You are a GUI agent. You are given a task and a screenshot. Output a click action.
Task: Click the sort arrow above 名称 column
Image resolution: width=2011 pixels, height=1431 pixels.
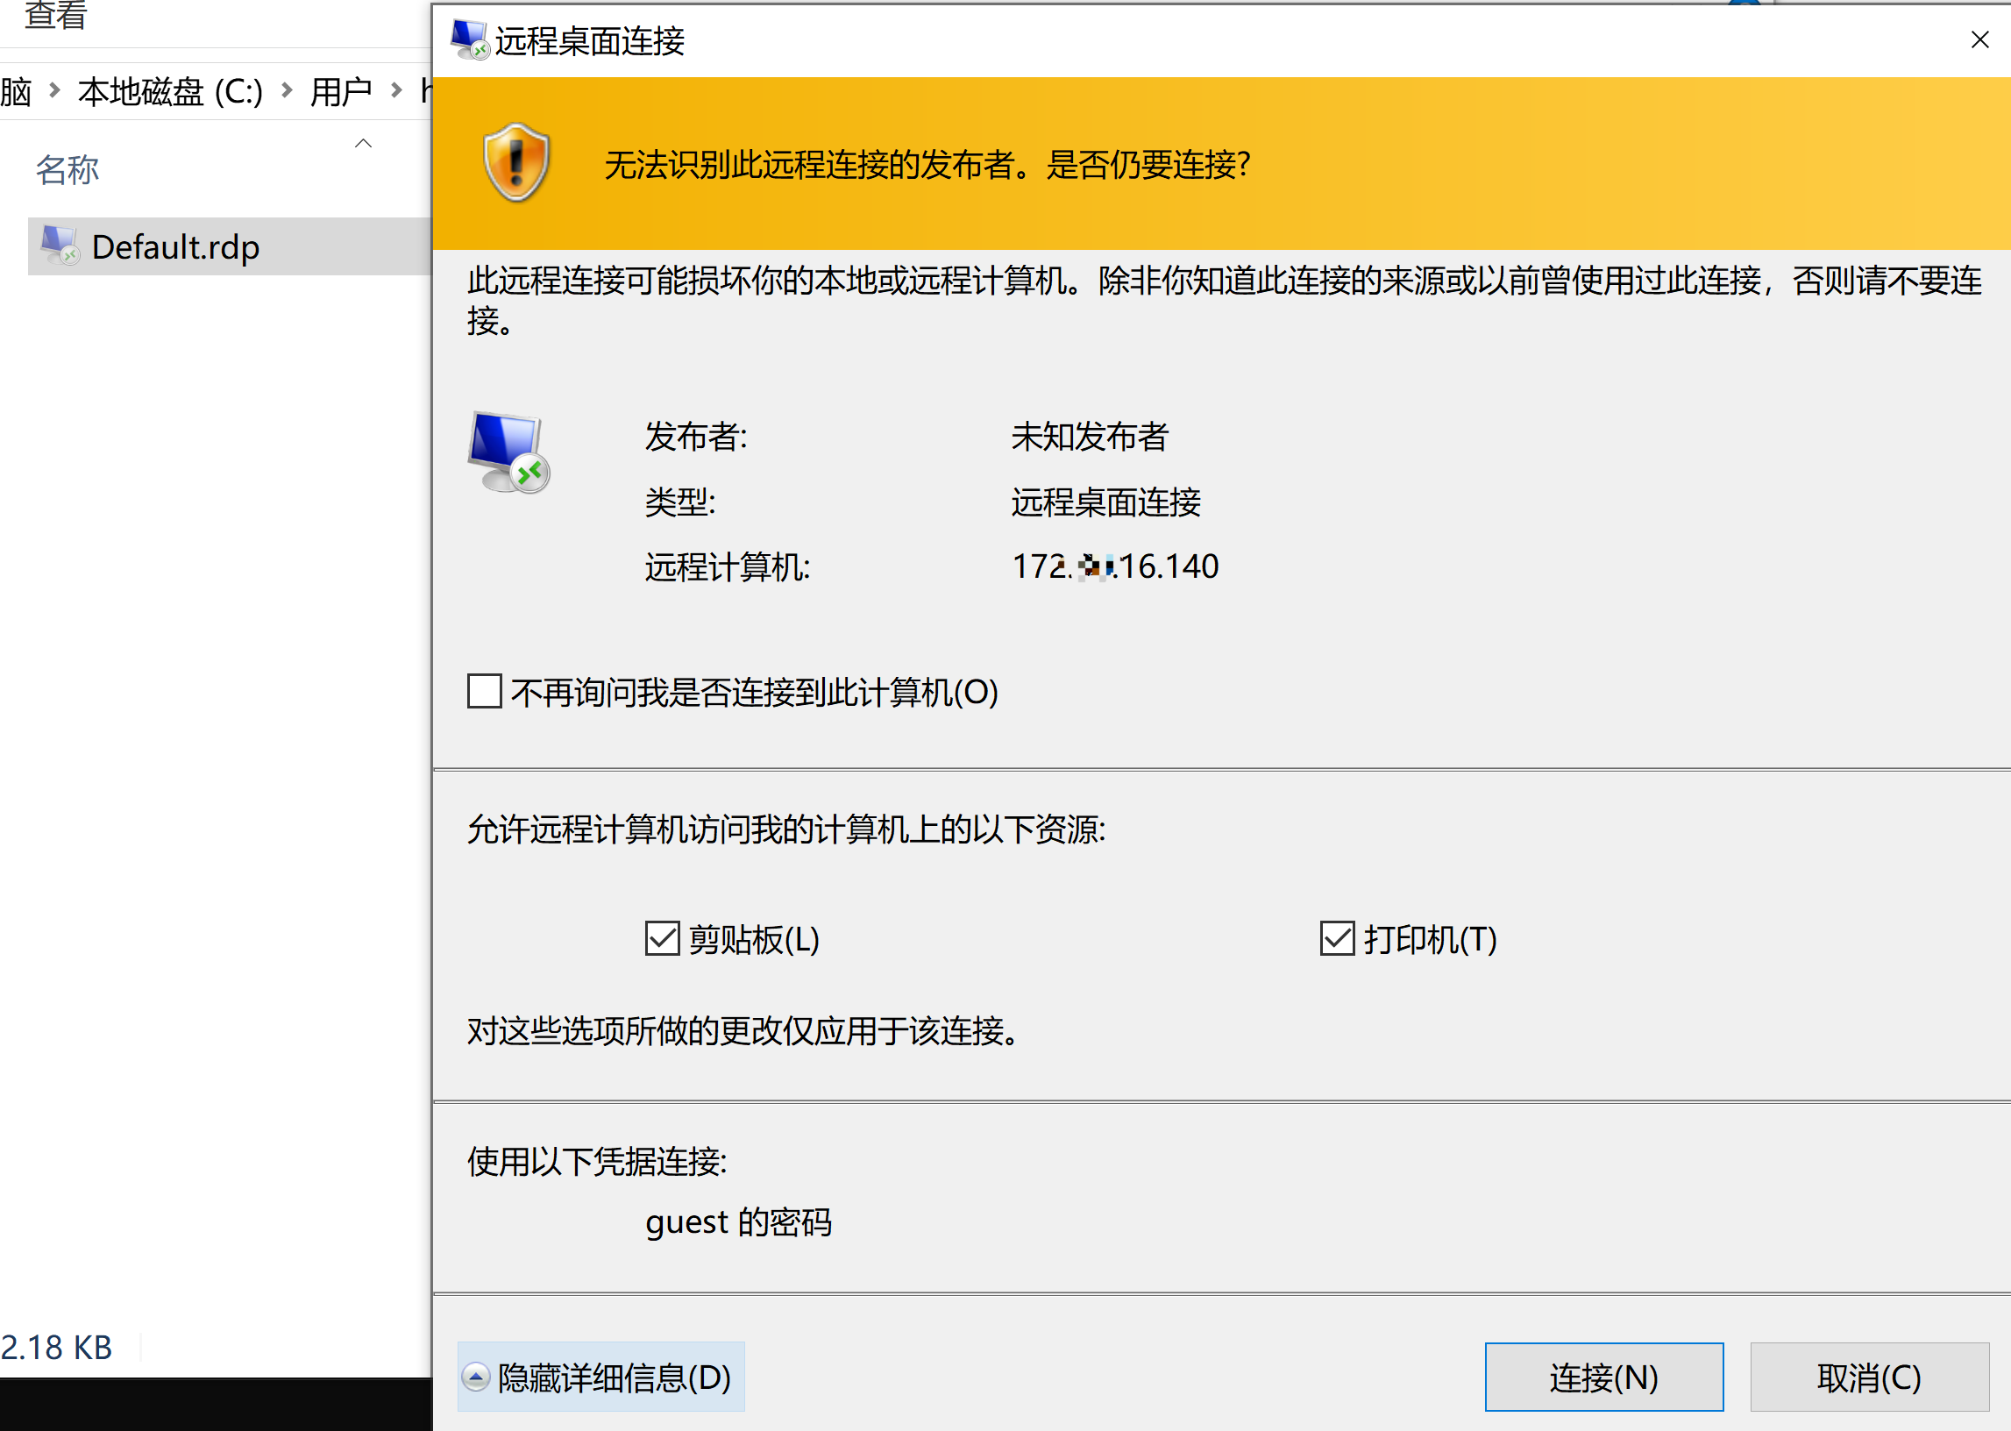tap(363, 143)
